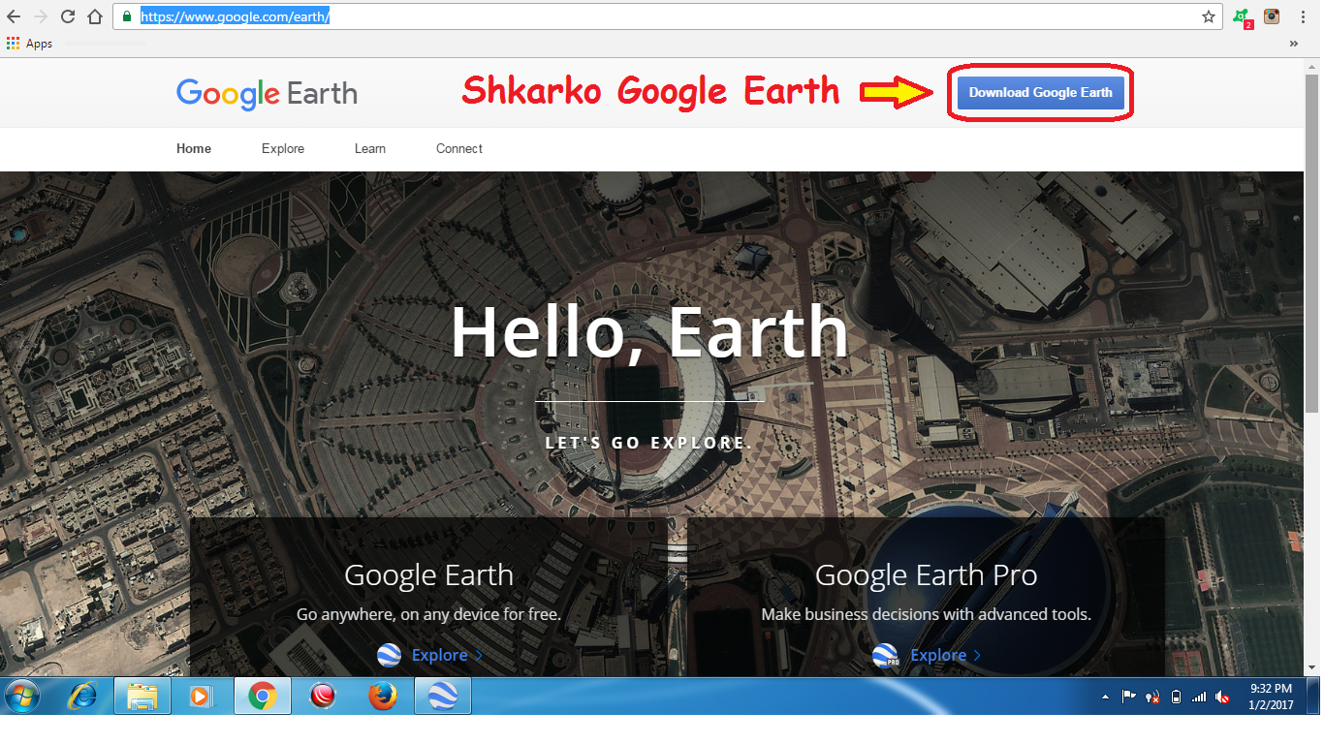This screenshot has height=744, width=1324.
Task: Click the browser forward arrow
Action: click(x=41, y=16)
